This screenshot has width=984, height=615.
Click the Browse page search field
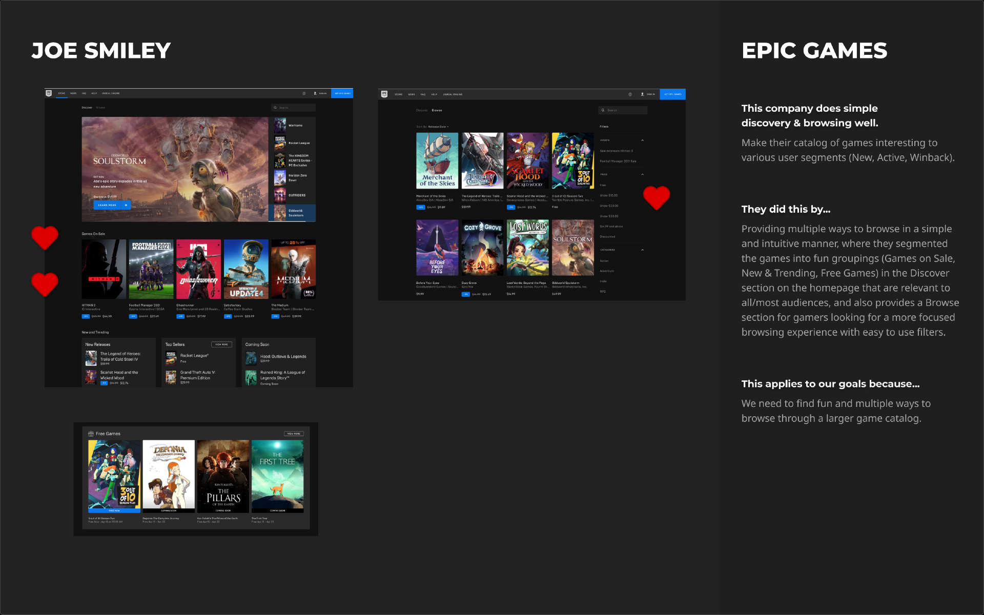[x=623, y=110]
